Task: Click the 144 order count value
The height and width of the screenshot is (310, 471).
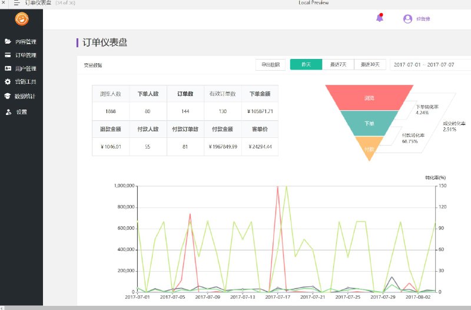Action: point(185,111)
